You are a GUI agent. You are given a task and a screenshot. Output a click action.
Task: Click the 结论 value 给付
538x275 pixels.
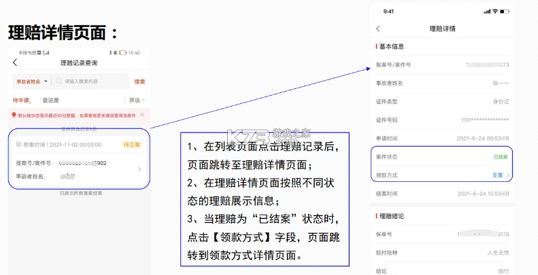pyautogui.click(x=504, y=271)
